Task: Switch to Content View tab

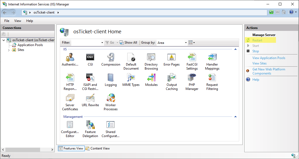Action: point(97,148)
